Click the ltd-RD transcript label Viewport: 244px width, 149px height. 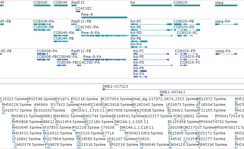(136, 33)
